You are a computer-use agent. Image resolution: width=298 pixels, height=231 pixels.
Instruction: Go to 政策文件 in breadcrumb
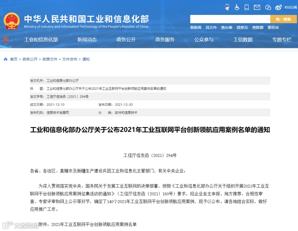pyautogui.click(x=50, y=59)
